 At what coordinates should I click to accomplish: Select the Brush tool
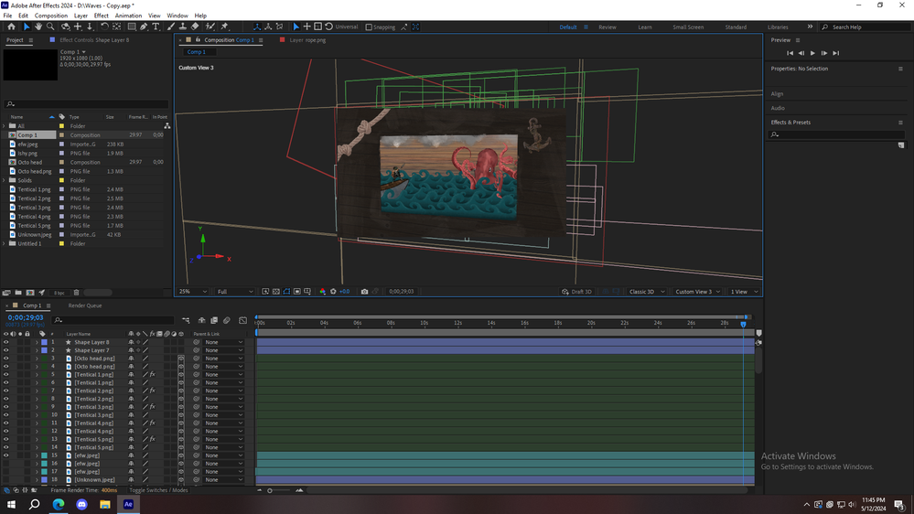point(171,27)
